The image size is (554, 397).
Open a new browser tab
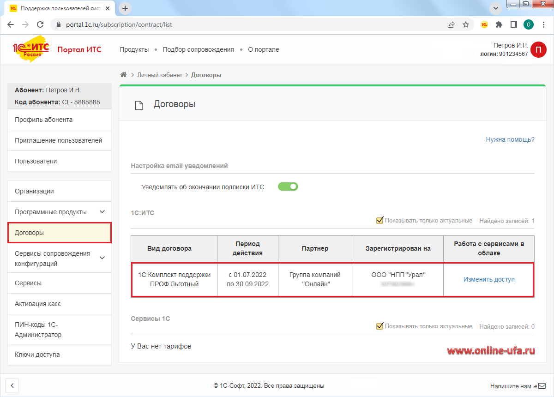(x=125, y=8)
